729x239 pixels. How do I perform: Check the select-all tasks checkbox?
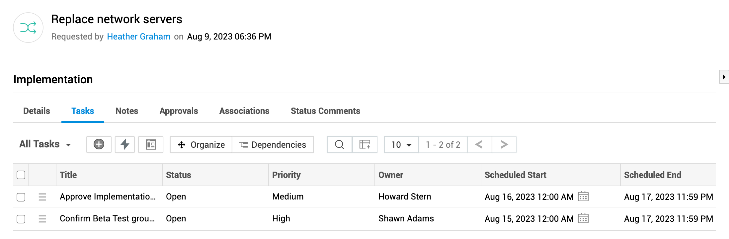pos(21,175)
